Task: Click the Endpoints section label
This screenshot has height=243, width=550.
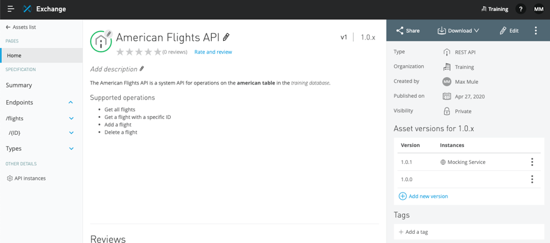Action: click(x=20, y=103)
